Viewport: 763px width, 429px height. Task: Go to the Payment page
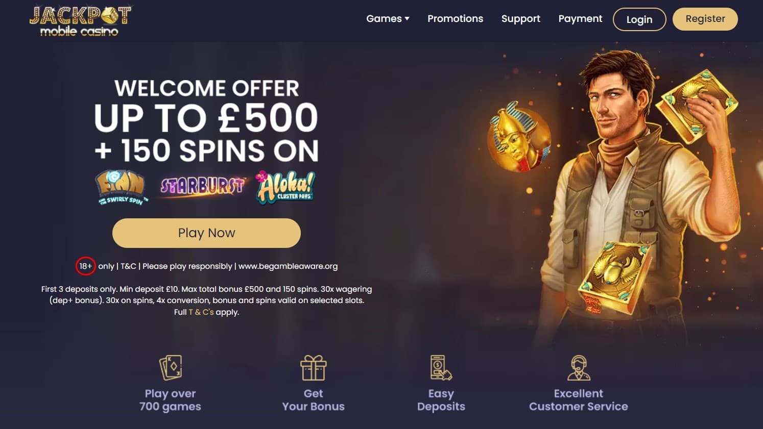tap(580, 19)
